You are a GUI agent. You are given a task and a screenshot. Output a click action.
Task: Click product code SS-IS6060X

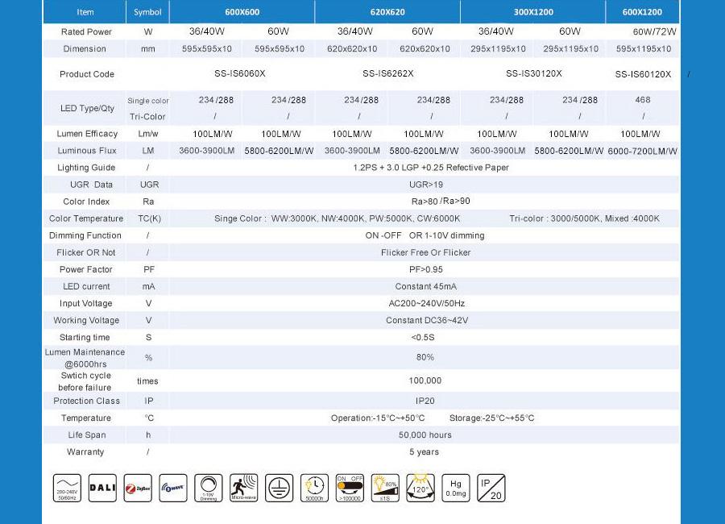point(240,74)
